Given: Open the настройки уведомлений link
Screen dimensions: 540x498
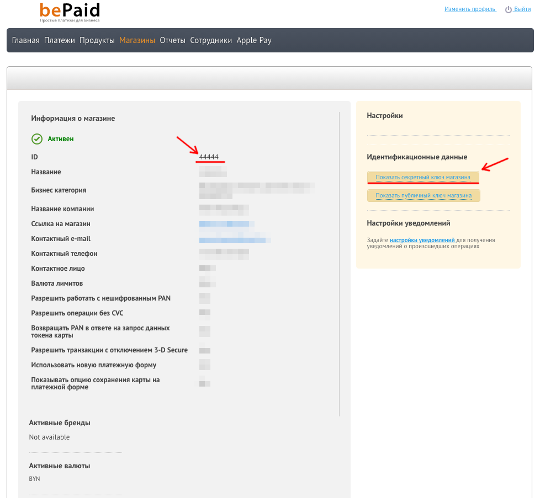Looking at the screenshot, I should tap(422, 240).
